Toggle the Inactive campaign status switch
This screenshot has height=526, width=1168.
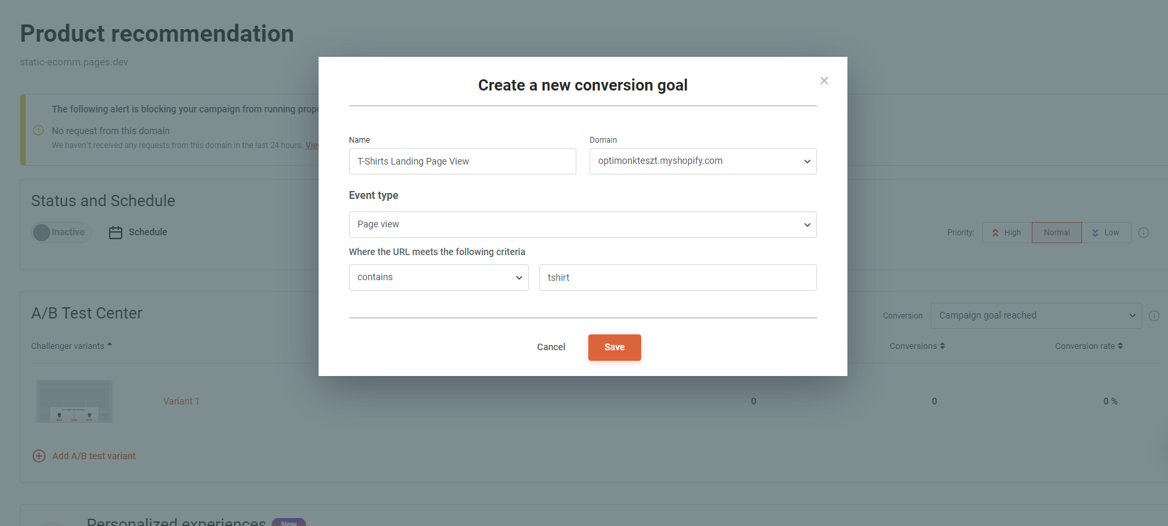(x=61, y=233)
